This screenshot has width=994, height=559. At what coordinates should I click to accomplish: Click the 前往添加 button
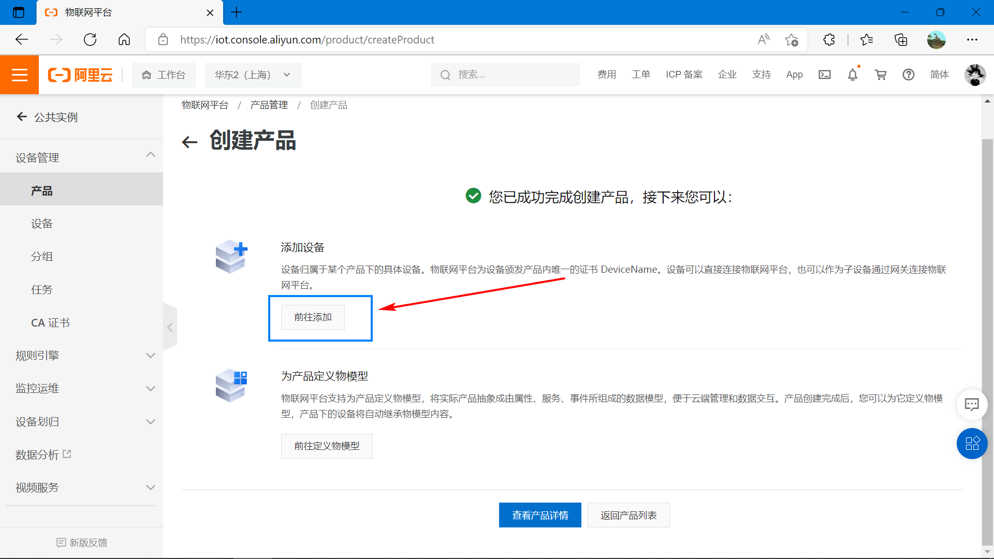point(313,317)
